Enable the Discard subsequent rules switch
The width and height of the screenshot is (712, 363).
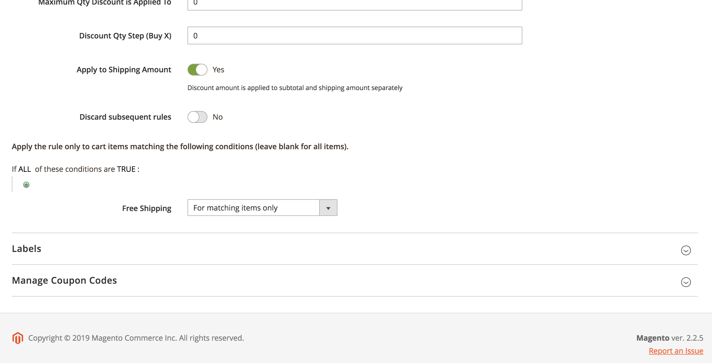point(197,117)
